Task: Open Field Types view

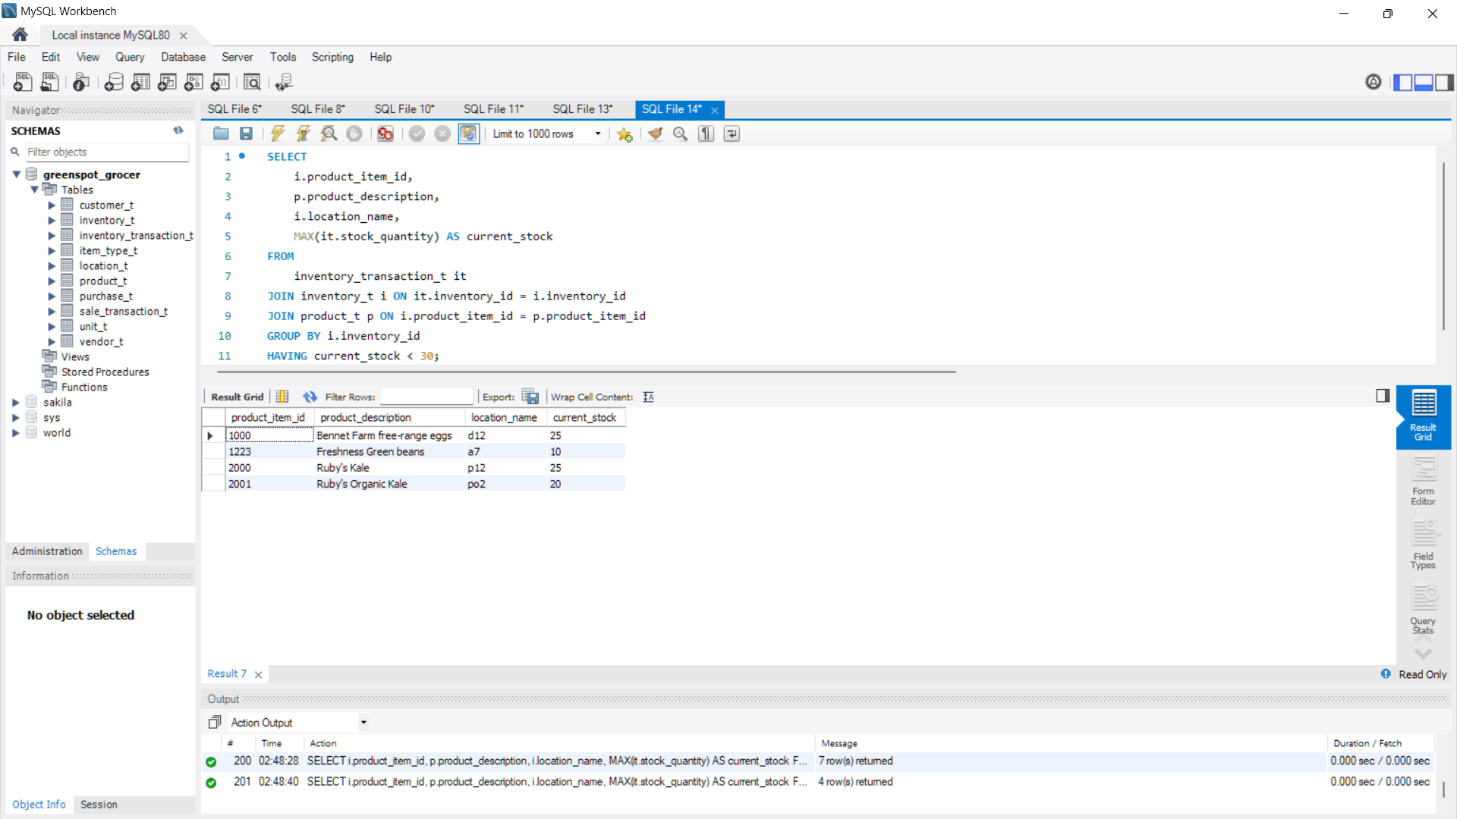Action: [x=1423, y=545]
